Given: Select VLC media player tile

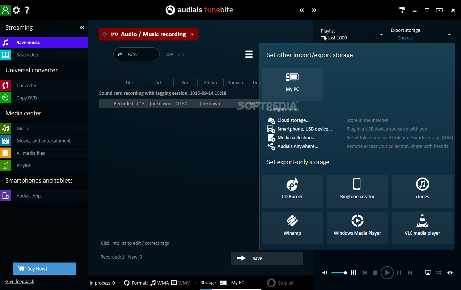Looking at the screenshot, I should tap(422, 228).
